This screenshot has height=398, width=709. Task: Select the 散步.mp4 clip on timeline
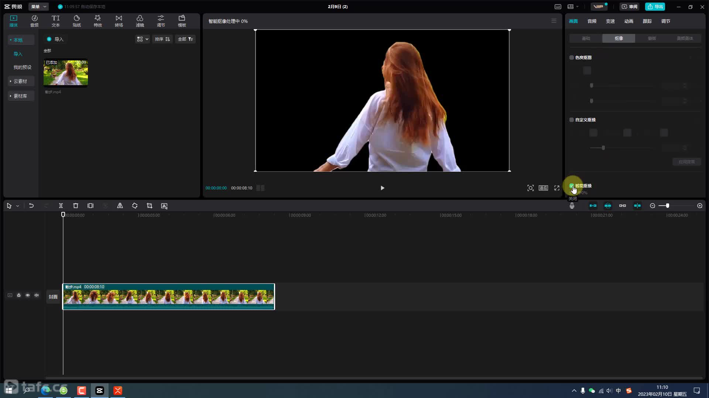[x=169, y=297]
